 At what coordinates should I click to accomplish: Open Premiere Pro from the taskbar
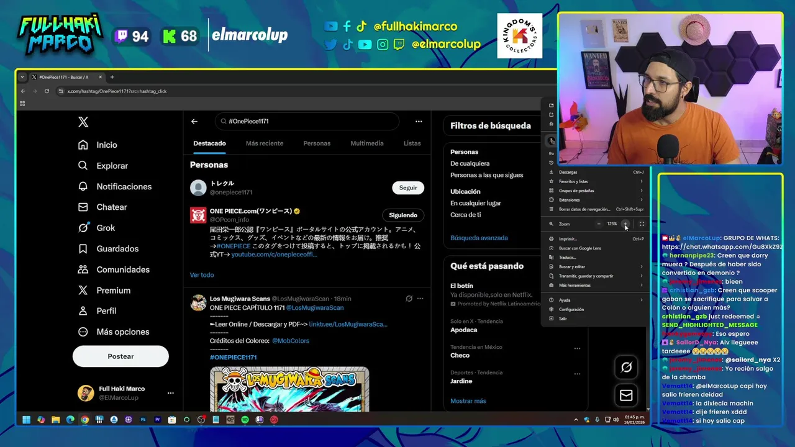coord(158,420)
